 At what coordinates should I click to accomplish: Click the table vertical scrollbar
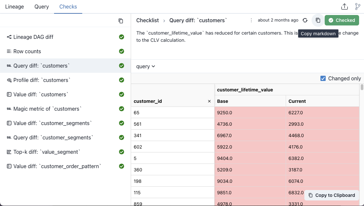[x=362, y=87]
